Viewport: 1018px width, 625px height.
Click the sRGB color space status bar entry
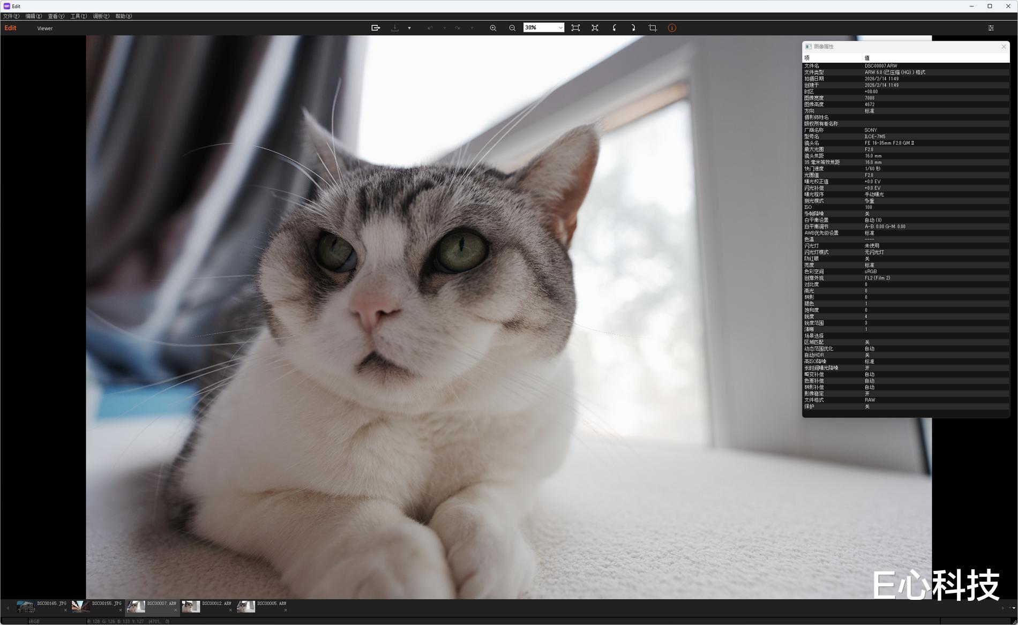[x=34, y=621]
